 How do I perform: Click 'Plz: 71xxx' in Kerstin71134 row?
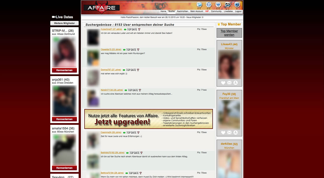click(202, 90)
